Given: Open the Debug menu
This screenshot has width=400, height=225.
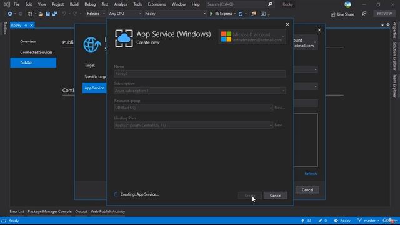Looking at the screenshot, I should (x=90, y=4).
